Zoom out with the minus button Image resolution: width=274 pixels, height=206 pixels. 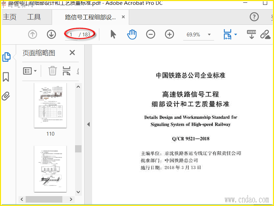point(151,34)
